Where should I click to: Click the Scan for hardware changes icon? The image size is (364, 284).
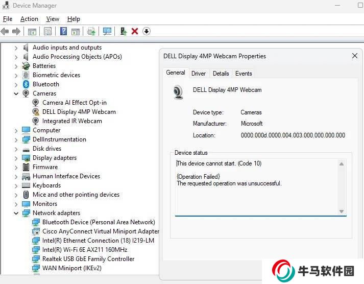point(107,31)
